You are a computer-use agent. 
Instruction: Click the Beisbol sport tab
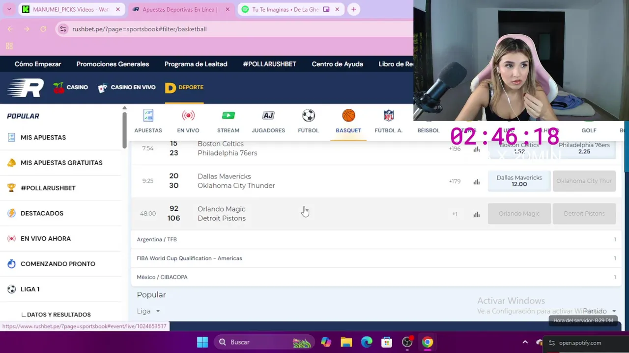(x=429, y=130)
